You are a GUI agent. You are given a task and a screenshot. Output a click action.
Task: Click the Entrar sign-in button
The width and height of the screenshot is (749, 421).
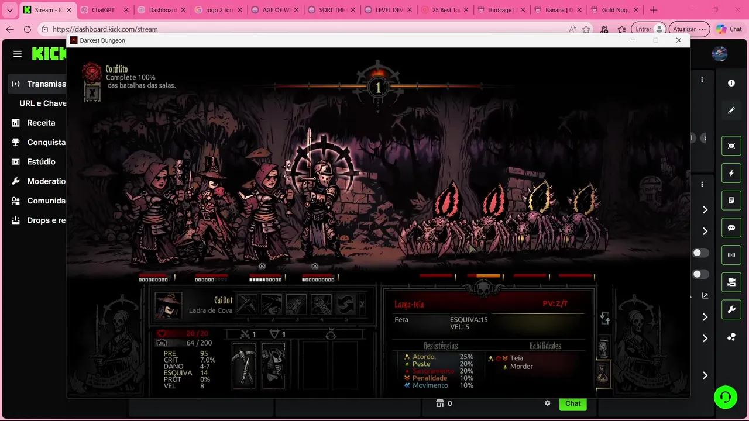click(x=650, y=29)
